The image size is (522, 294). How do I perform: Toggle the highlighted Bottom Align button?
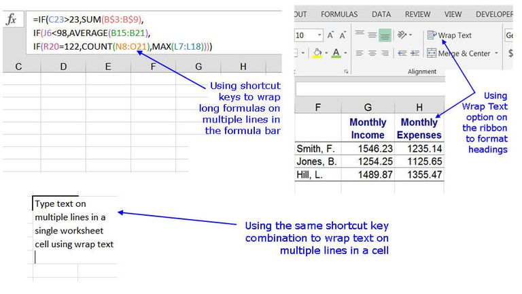click(385, 35)
